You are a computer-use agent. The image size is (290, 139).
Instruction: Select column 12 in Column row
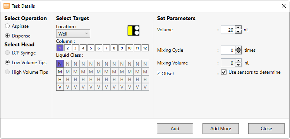(145, 48)
